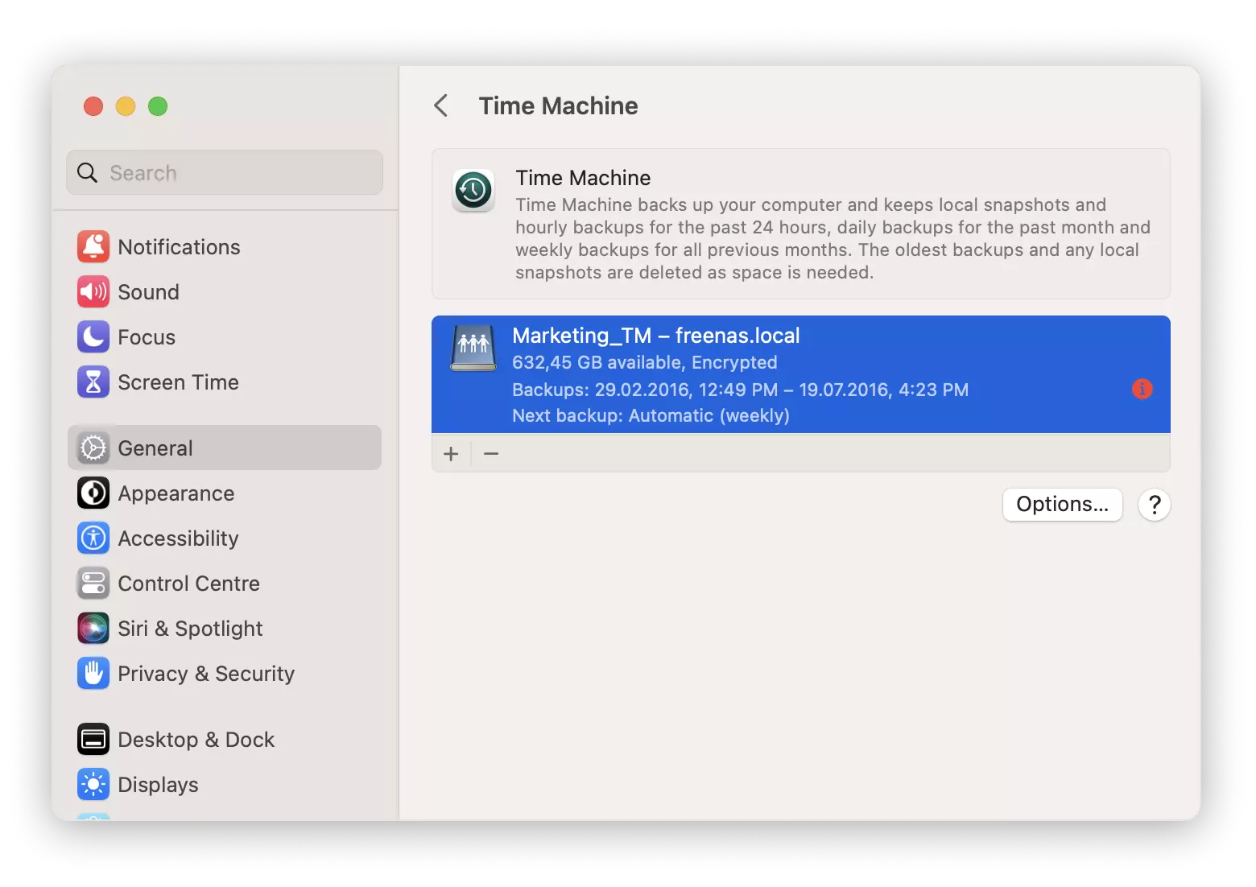This screenshot has height=887, width=1256.
Task: Click the Time Machine page title
Action: click(x=558, y=105)
